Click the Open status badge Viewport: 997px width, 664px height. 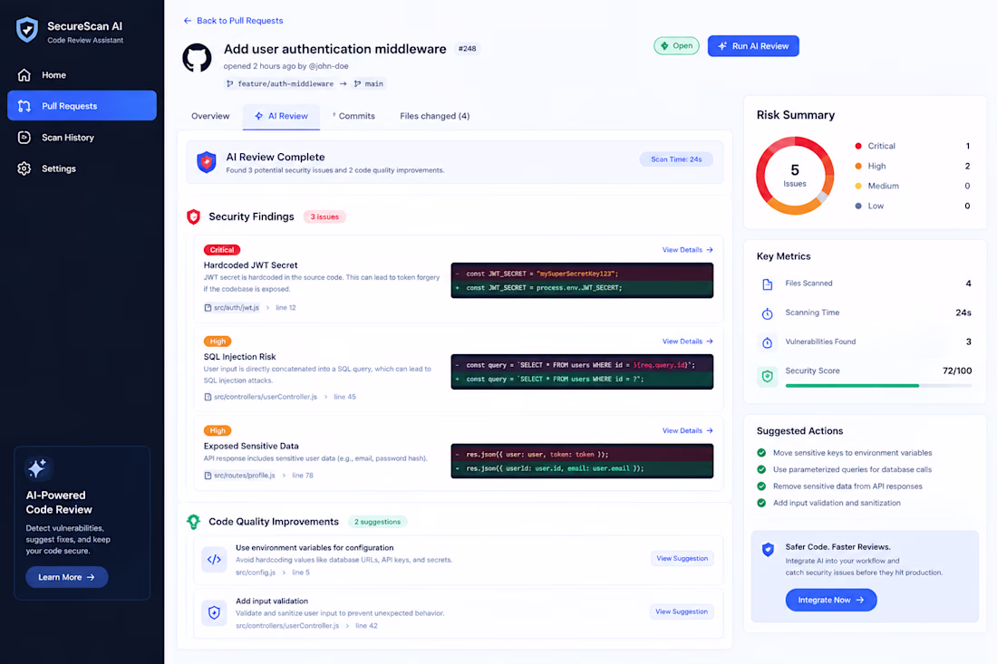676,46
